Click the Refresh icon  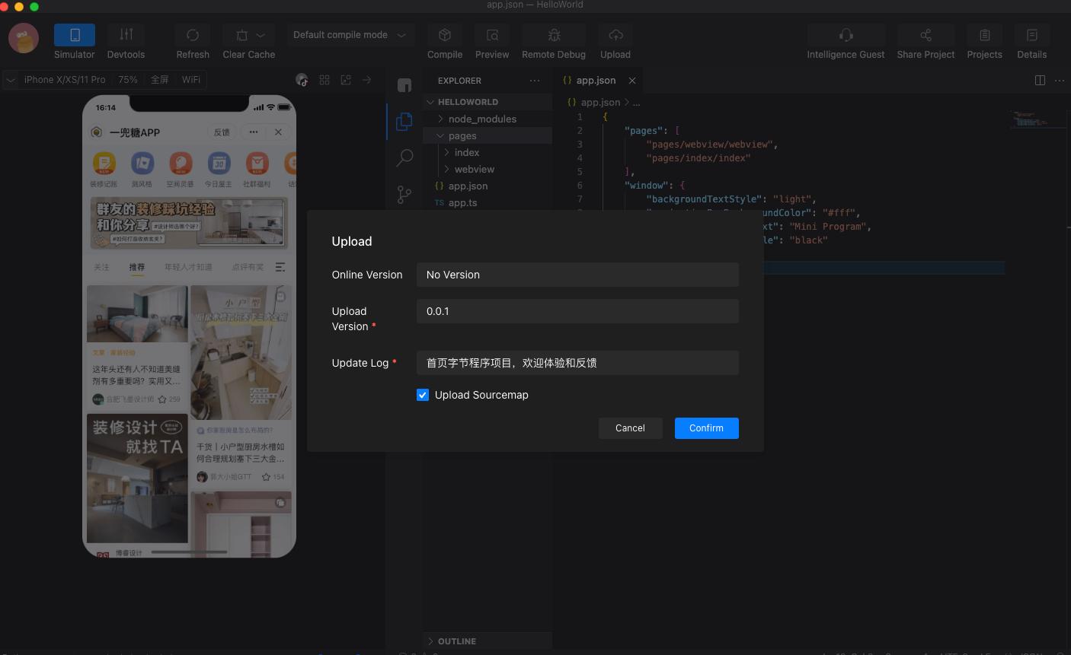click(x=193, y=35)
